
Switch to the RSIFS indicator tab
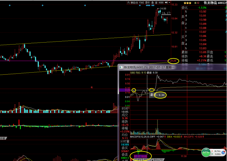[147, 159]
